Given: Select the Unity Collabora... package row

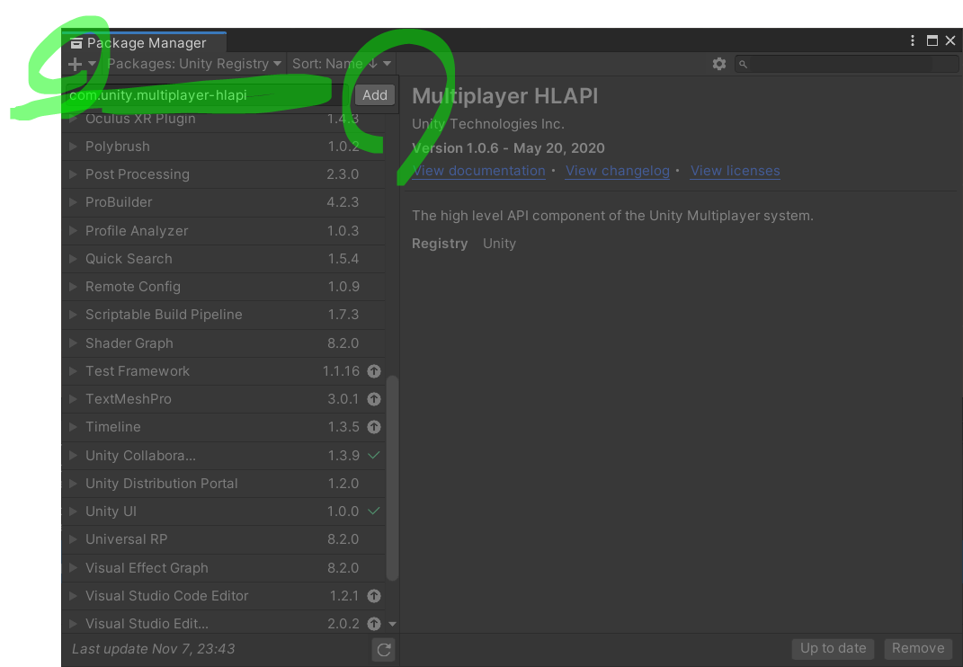Looking at the screenshot, I should click(x=224, y=456).
